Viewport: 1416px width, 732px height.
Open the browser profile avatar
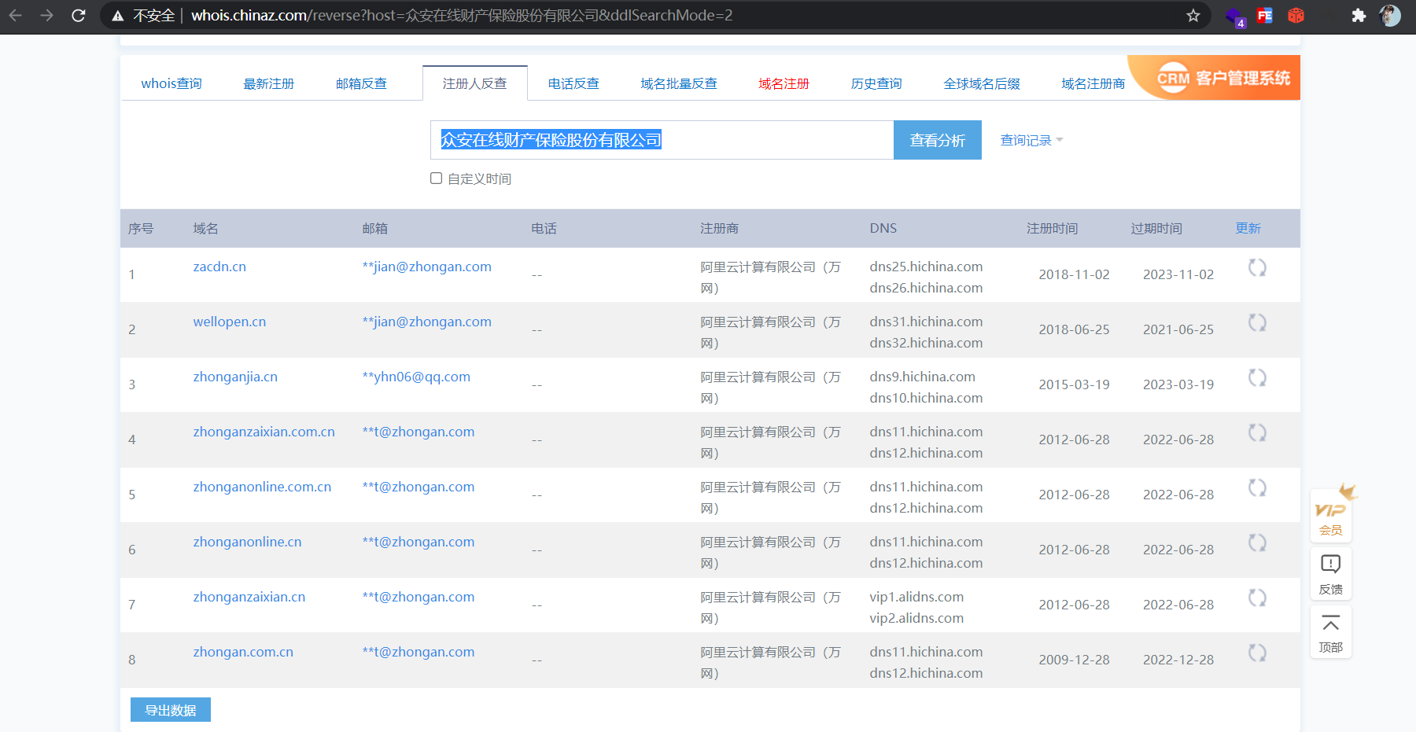pos(1390,16)
